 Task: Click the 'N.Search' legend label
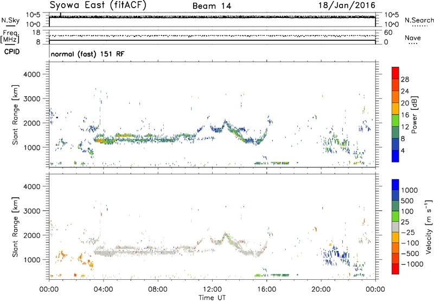(x=419, y=20)
